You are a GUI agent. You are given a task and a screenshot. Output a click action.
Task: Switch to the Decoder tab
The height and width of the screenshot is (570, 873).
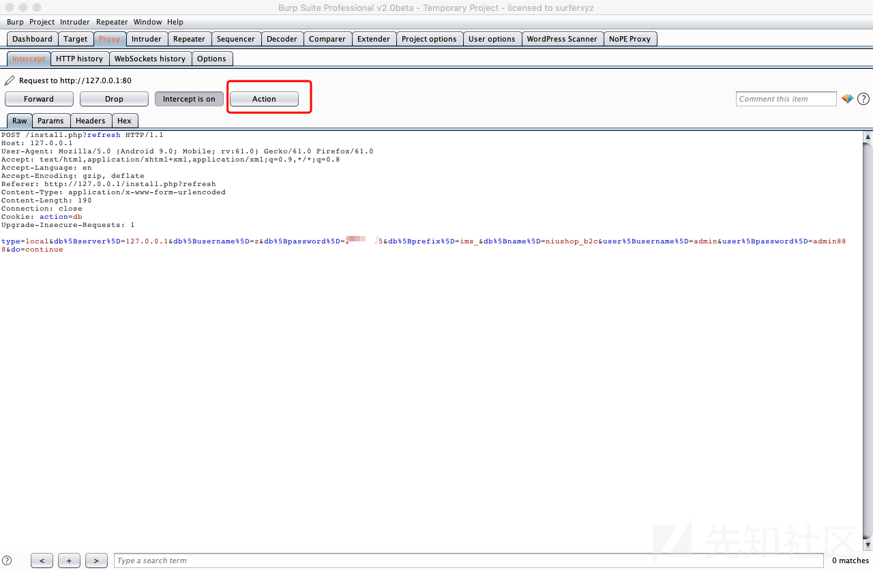point(282,39)
